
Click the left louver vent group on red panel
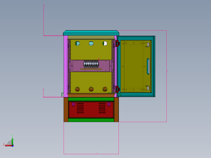click(80, 108)
